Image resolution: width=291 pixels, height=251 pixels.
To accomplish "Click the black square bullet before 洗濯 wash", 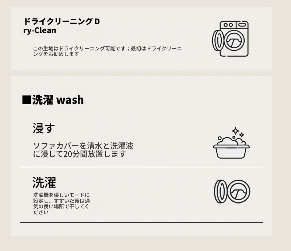I will pyautogui.click(x=27, y=100).
